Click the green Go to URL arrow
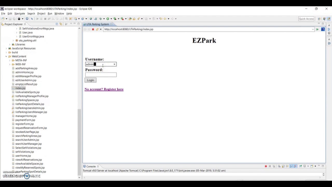The image size is (332, 187). pos(317,29)
